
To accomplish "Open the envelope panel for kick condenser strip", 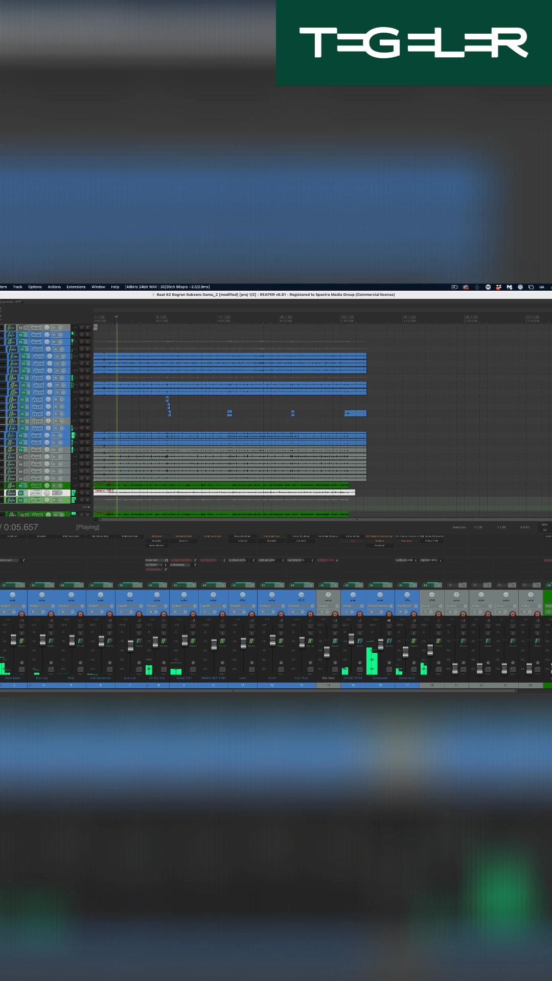I will [109, 669].
